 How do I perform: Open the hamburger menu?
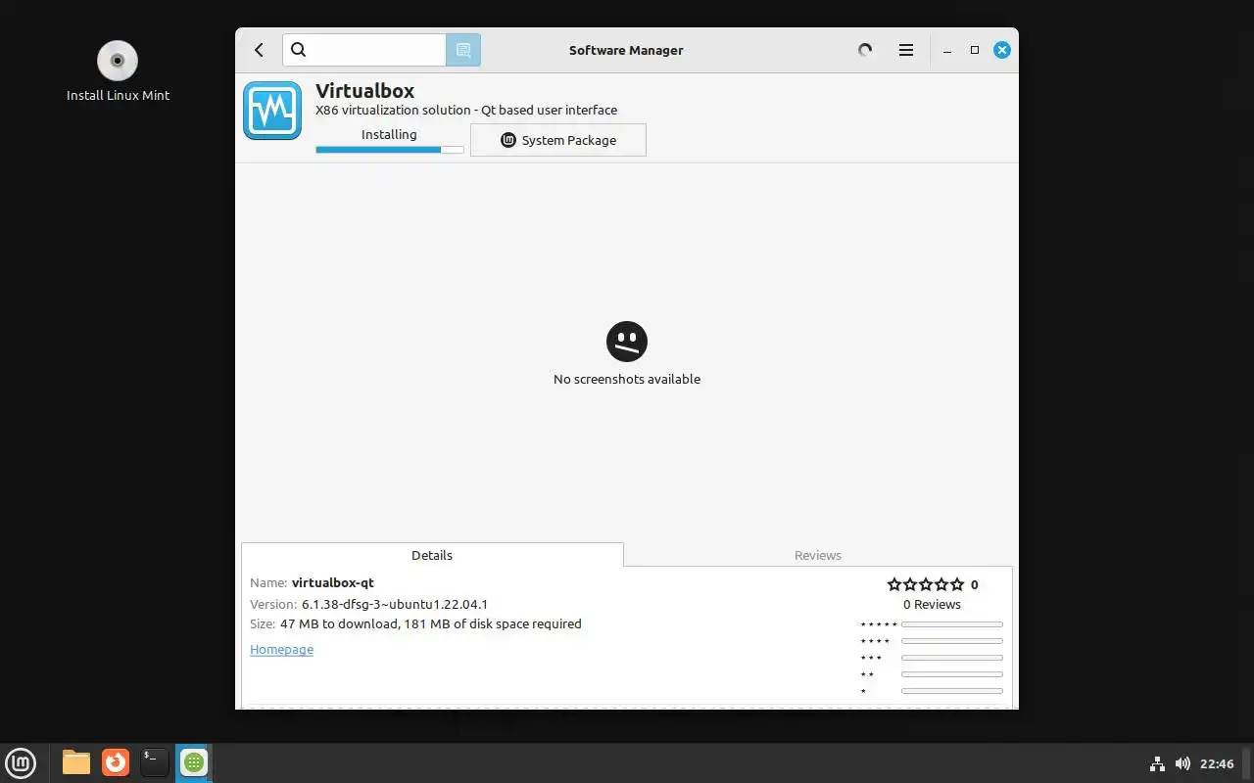click(906, 50)
